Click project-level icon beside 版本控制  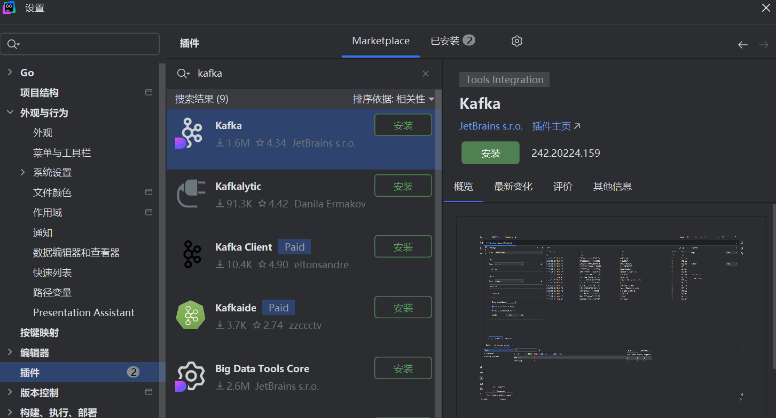[149, 392]
